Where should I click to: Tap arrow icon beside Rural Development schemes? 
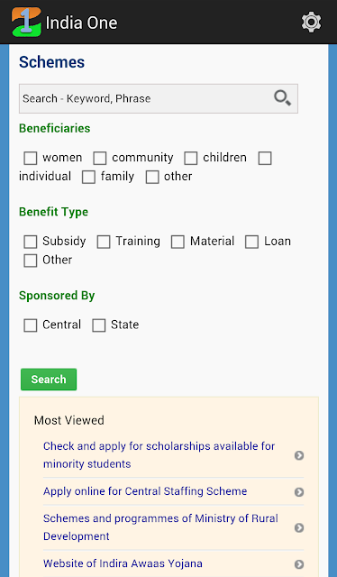pyautogui.click(x=299, y=527)
